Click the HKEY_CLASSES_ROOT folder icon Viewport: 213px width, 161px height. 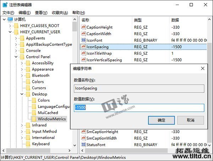16,26
